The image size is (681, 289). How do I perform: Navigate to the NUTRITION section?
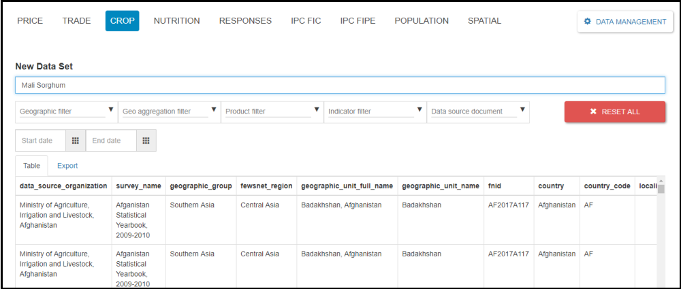click(x=176, y=21)
